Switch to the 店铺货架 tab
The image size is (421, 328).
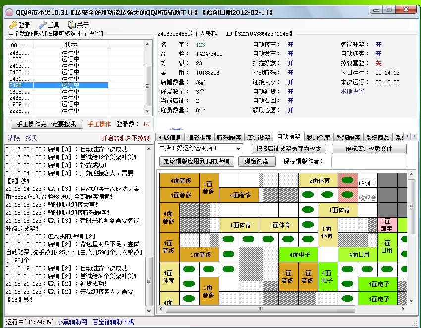click(x=259, y=138)
